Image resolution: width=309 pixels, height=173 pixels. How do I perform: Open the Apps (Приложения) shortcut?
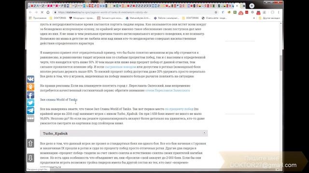(x=38, y=18)
